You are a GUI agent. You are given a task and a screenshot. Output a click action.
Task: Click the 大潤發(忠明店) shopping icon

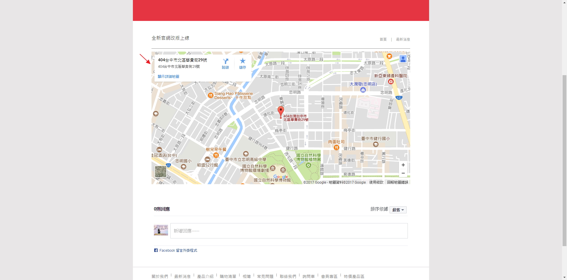point(363,90)
